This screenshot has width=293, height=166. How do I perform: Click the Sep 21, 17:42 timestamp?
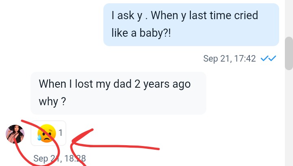tap(230, 59)
